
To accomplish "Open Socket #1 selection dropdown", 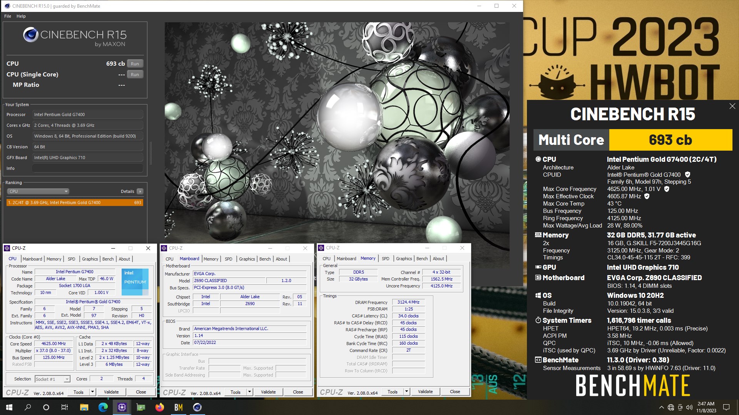I will (x=52, y=379).
